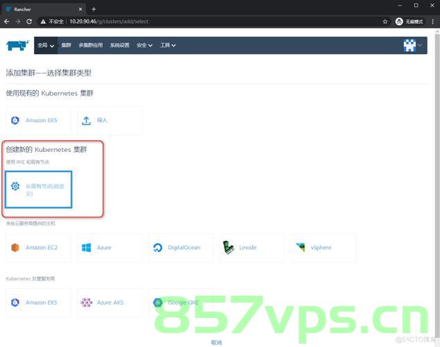Choose the DigitalOcean provider label
The height and width of the screenshot is (347, 440).
[x=184, y=248]
